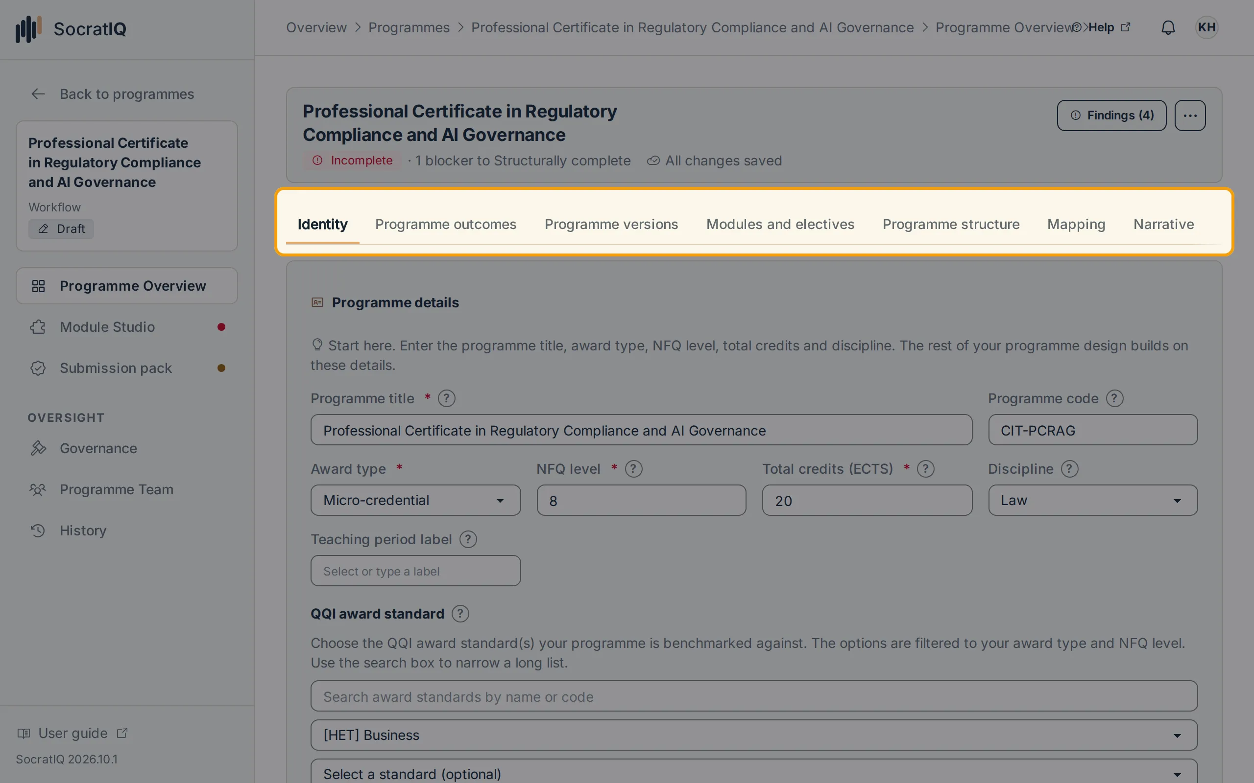Click the NFQ level field

click(642, 500)
